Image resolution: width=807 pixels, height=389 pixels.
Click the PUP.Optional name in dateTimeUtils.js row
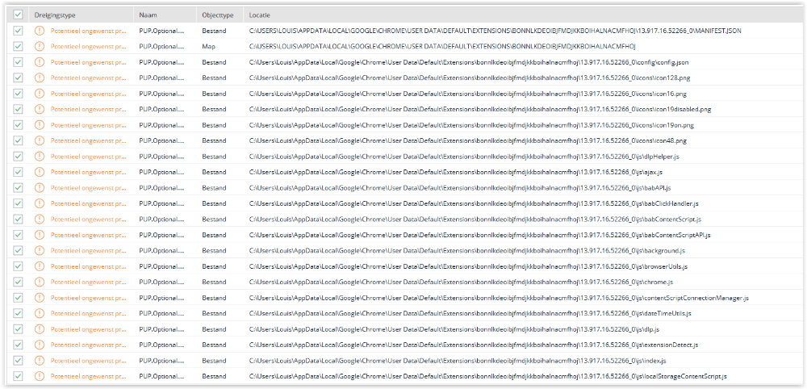click(x=161, y=313)
